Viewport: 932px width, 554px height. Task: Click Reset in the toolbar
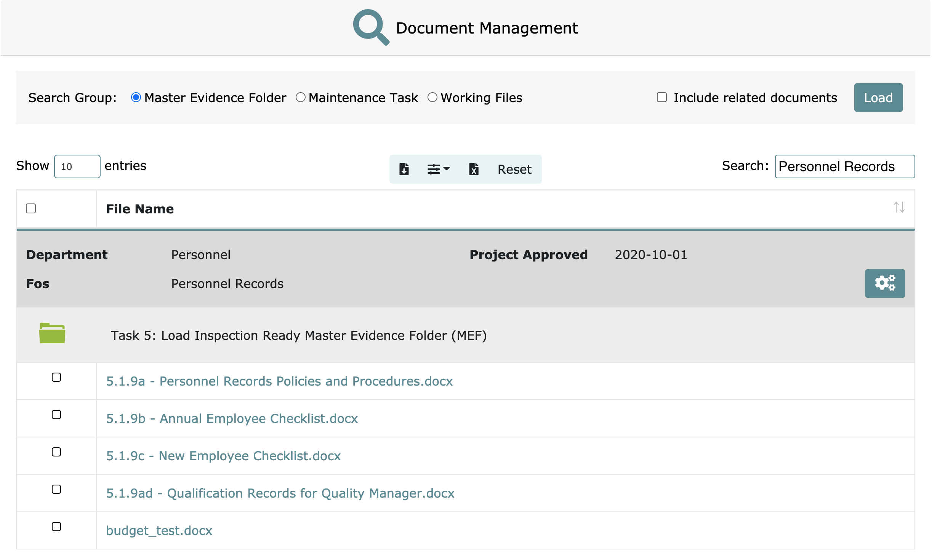click(514, 169)
